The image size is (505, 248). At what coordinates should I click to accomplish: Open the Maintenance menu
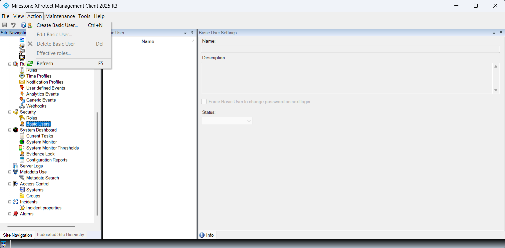60,16
